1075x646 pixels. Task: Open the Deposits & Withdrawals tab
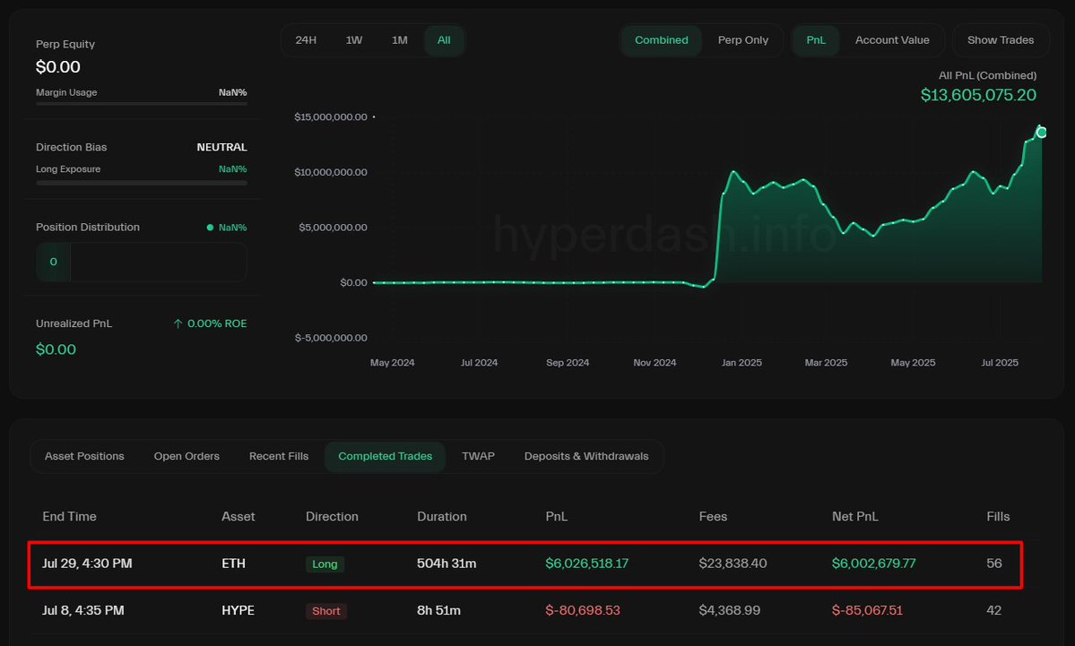click(x=586, y=456)
